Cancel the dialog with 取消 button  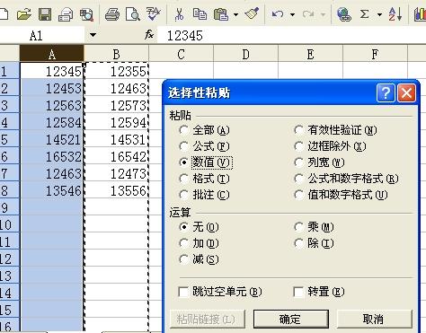pyautogui.click(x=374, y=320)
